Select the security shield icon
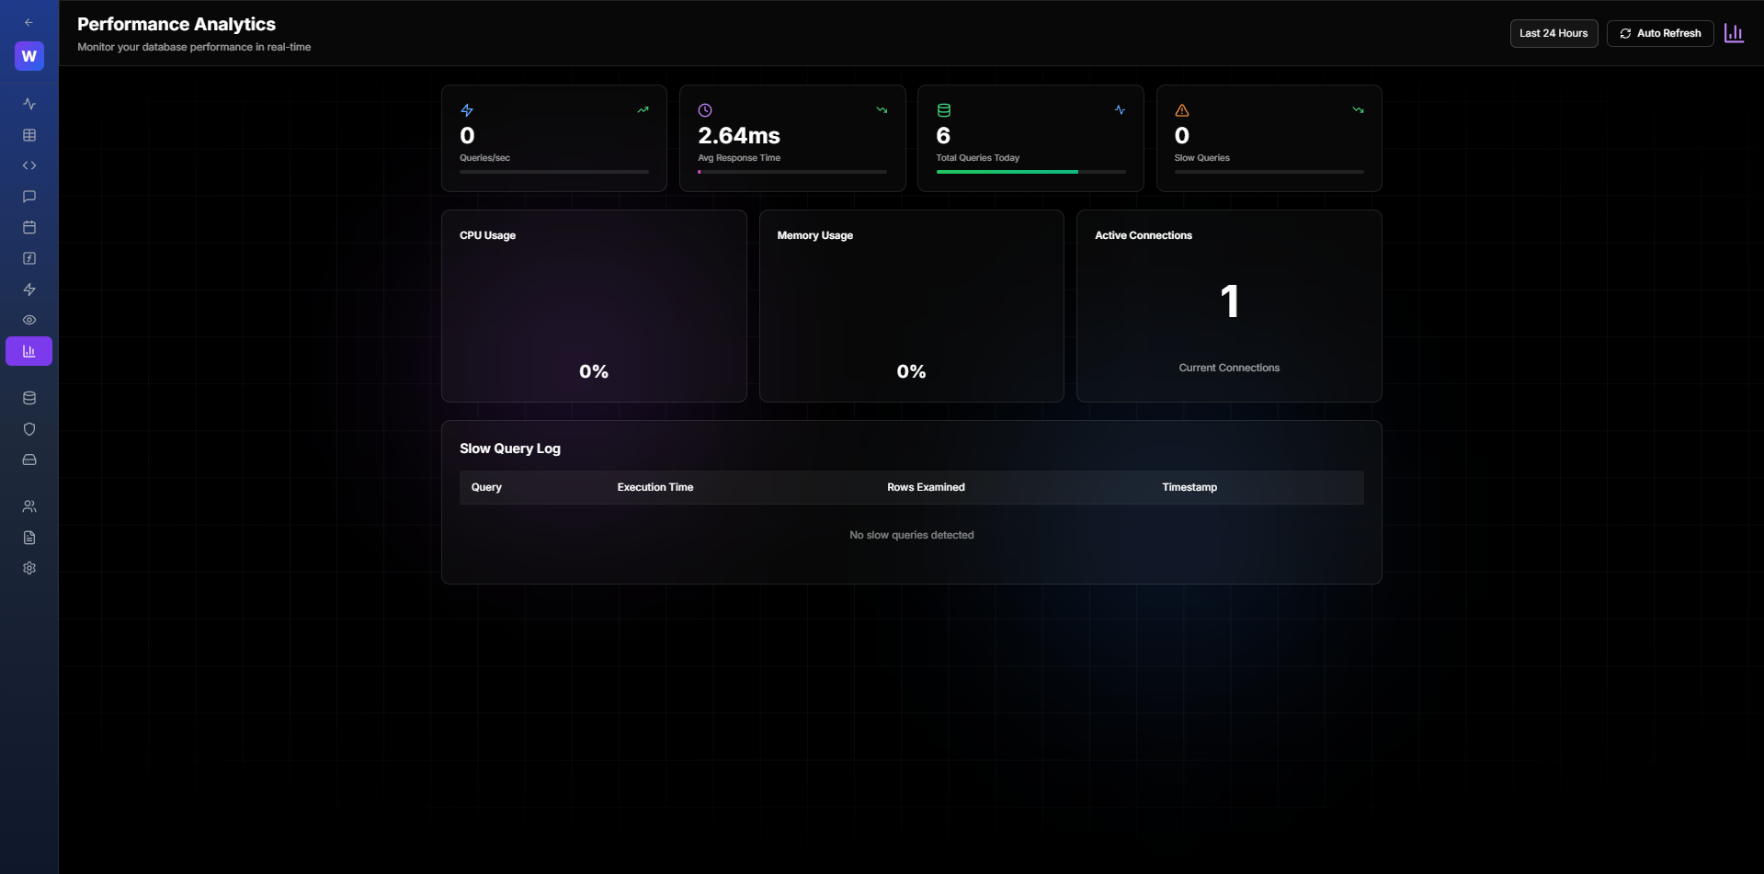The image size is (1764, 874). tap(29, 429)
